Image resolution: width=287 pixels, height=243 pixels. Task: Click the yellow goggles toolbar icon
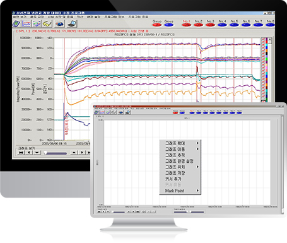(47, 24)
